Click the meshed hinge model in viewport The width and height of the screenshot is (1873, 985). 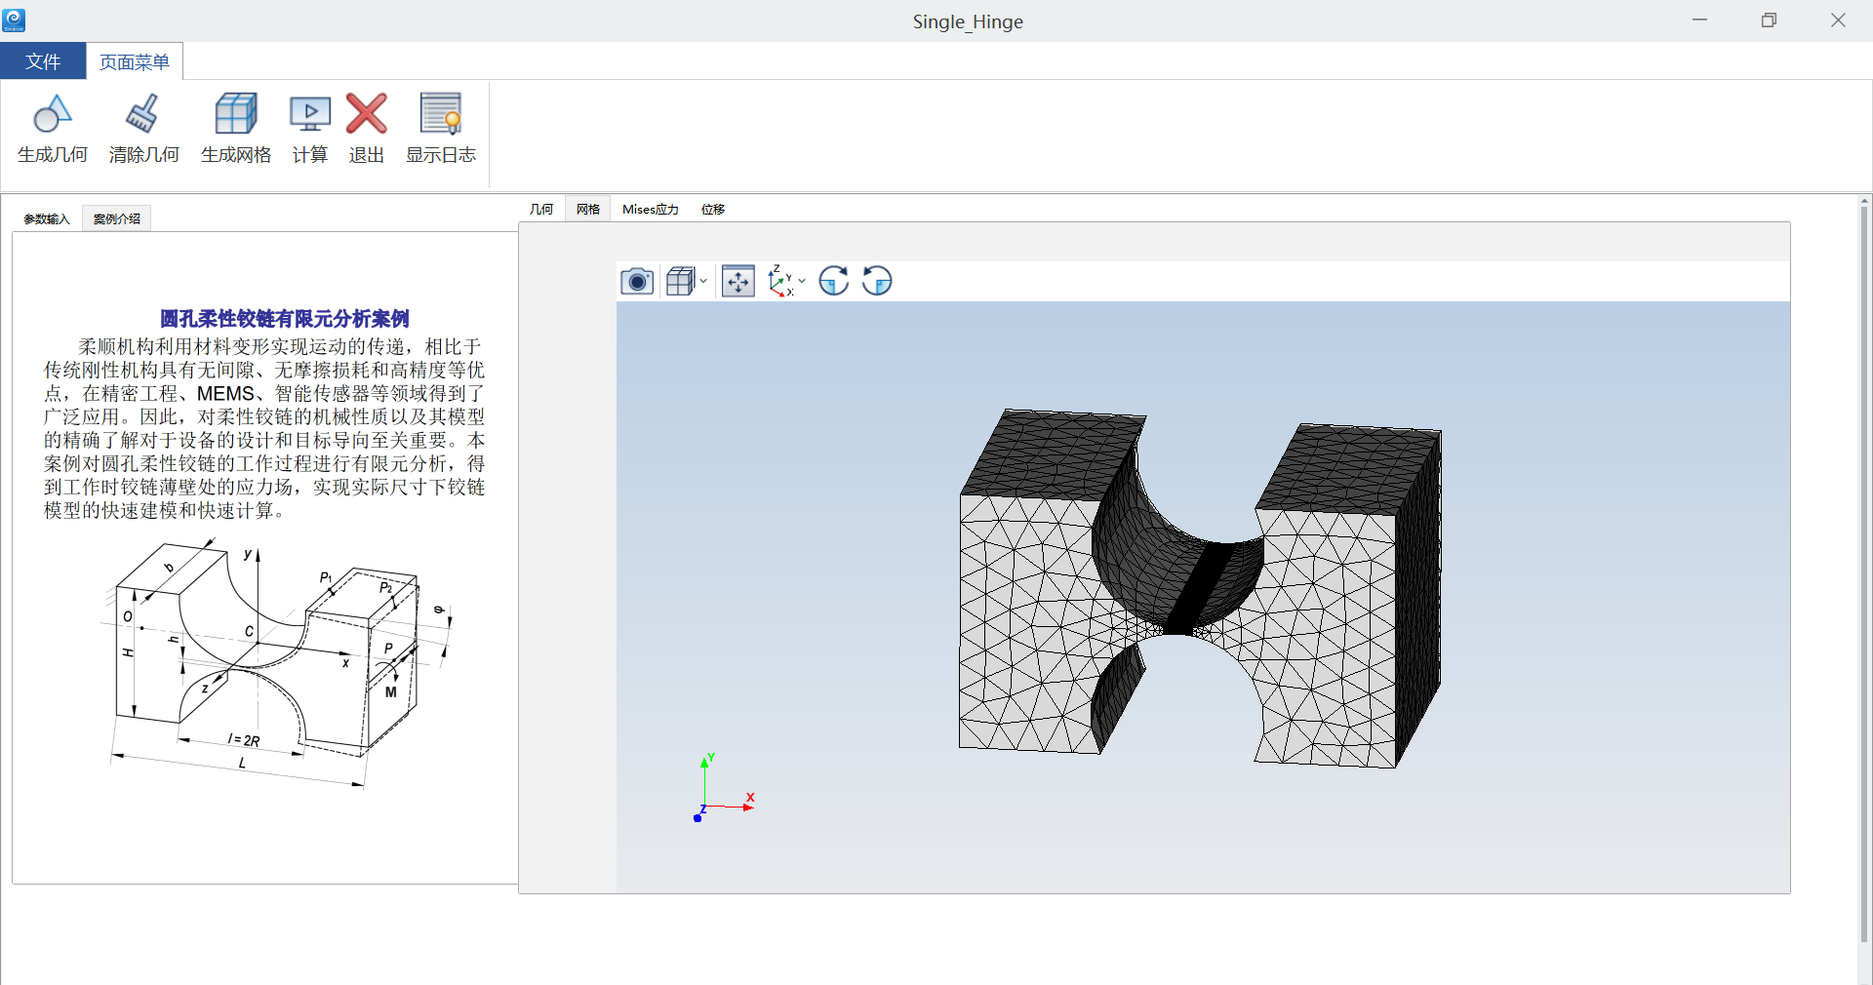coord(1200,589)
